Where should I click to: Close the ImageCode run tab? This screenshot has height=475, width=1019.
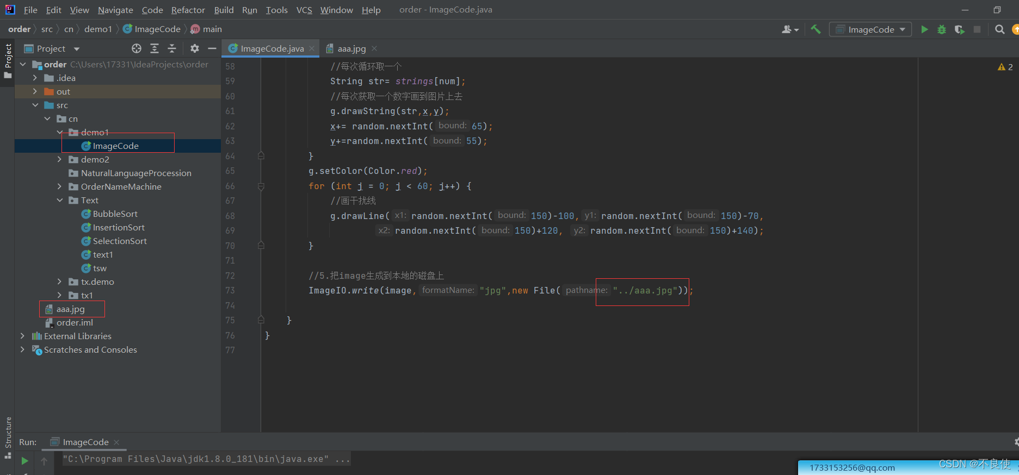(116, 442)
